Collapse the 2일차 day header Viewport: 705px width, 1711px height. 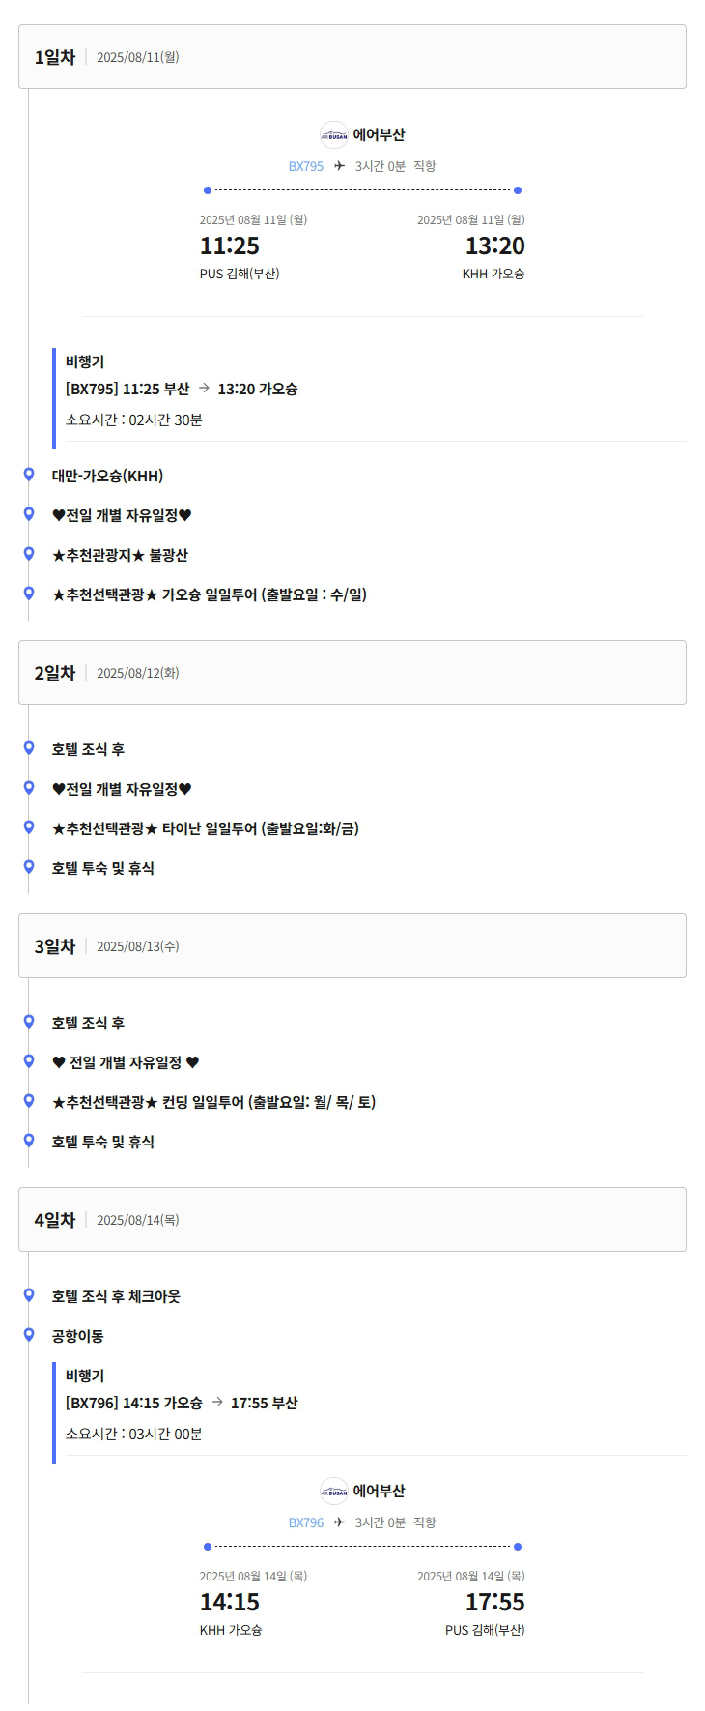pyautogui.click(x=352, y=673)
